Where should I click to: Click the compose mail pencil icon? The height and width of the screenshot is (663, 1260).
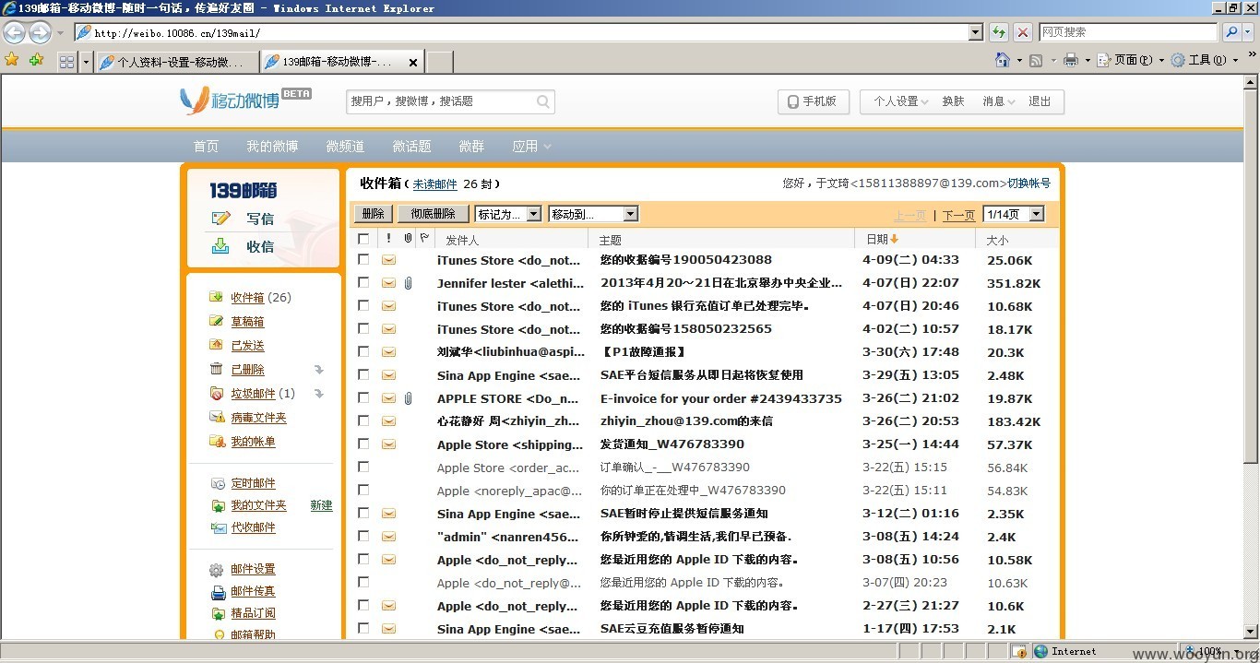pyautogui.click(x=220, y=219)
